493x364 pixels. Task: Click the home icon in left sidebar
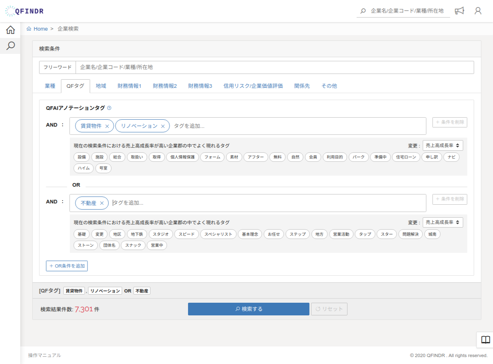click(x=10, y=30)
